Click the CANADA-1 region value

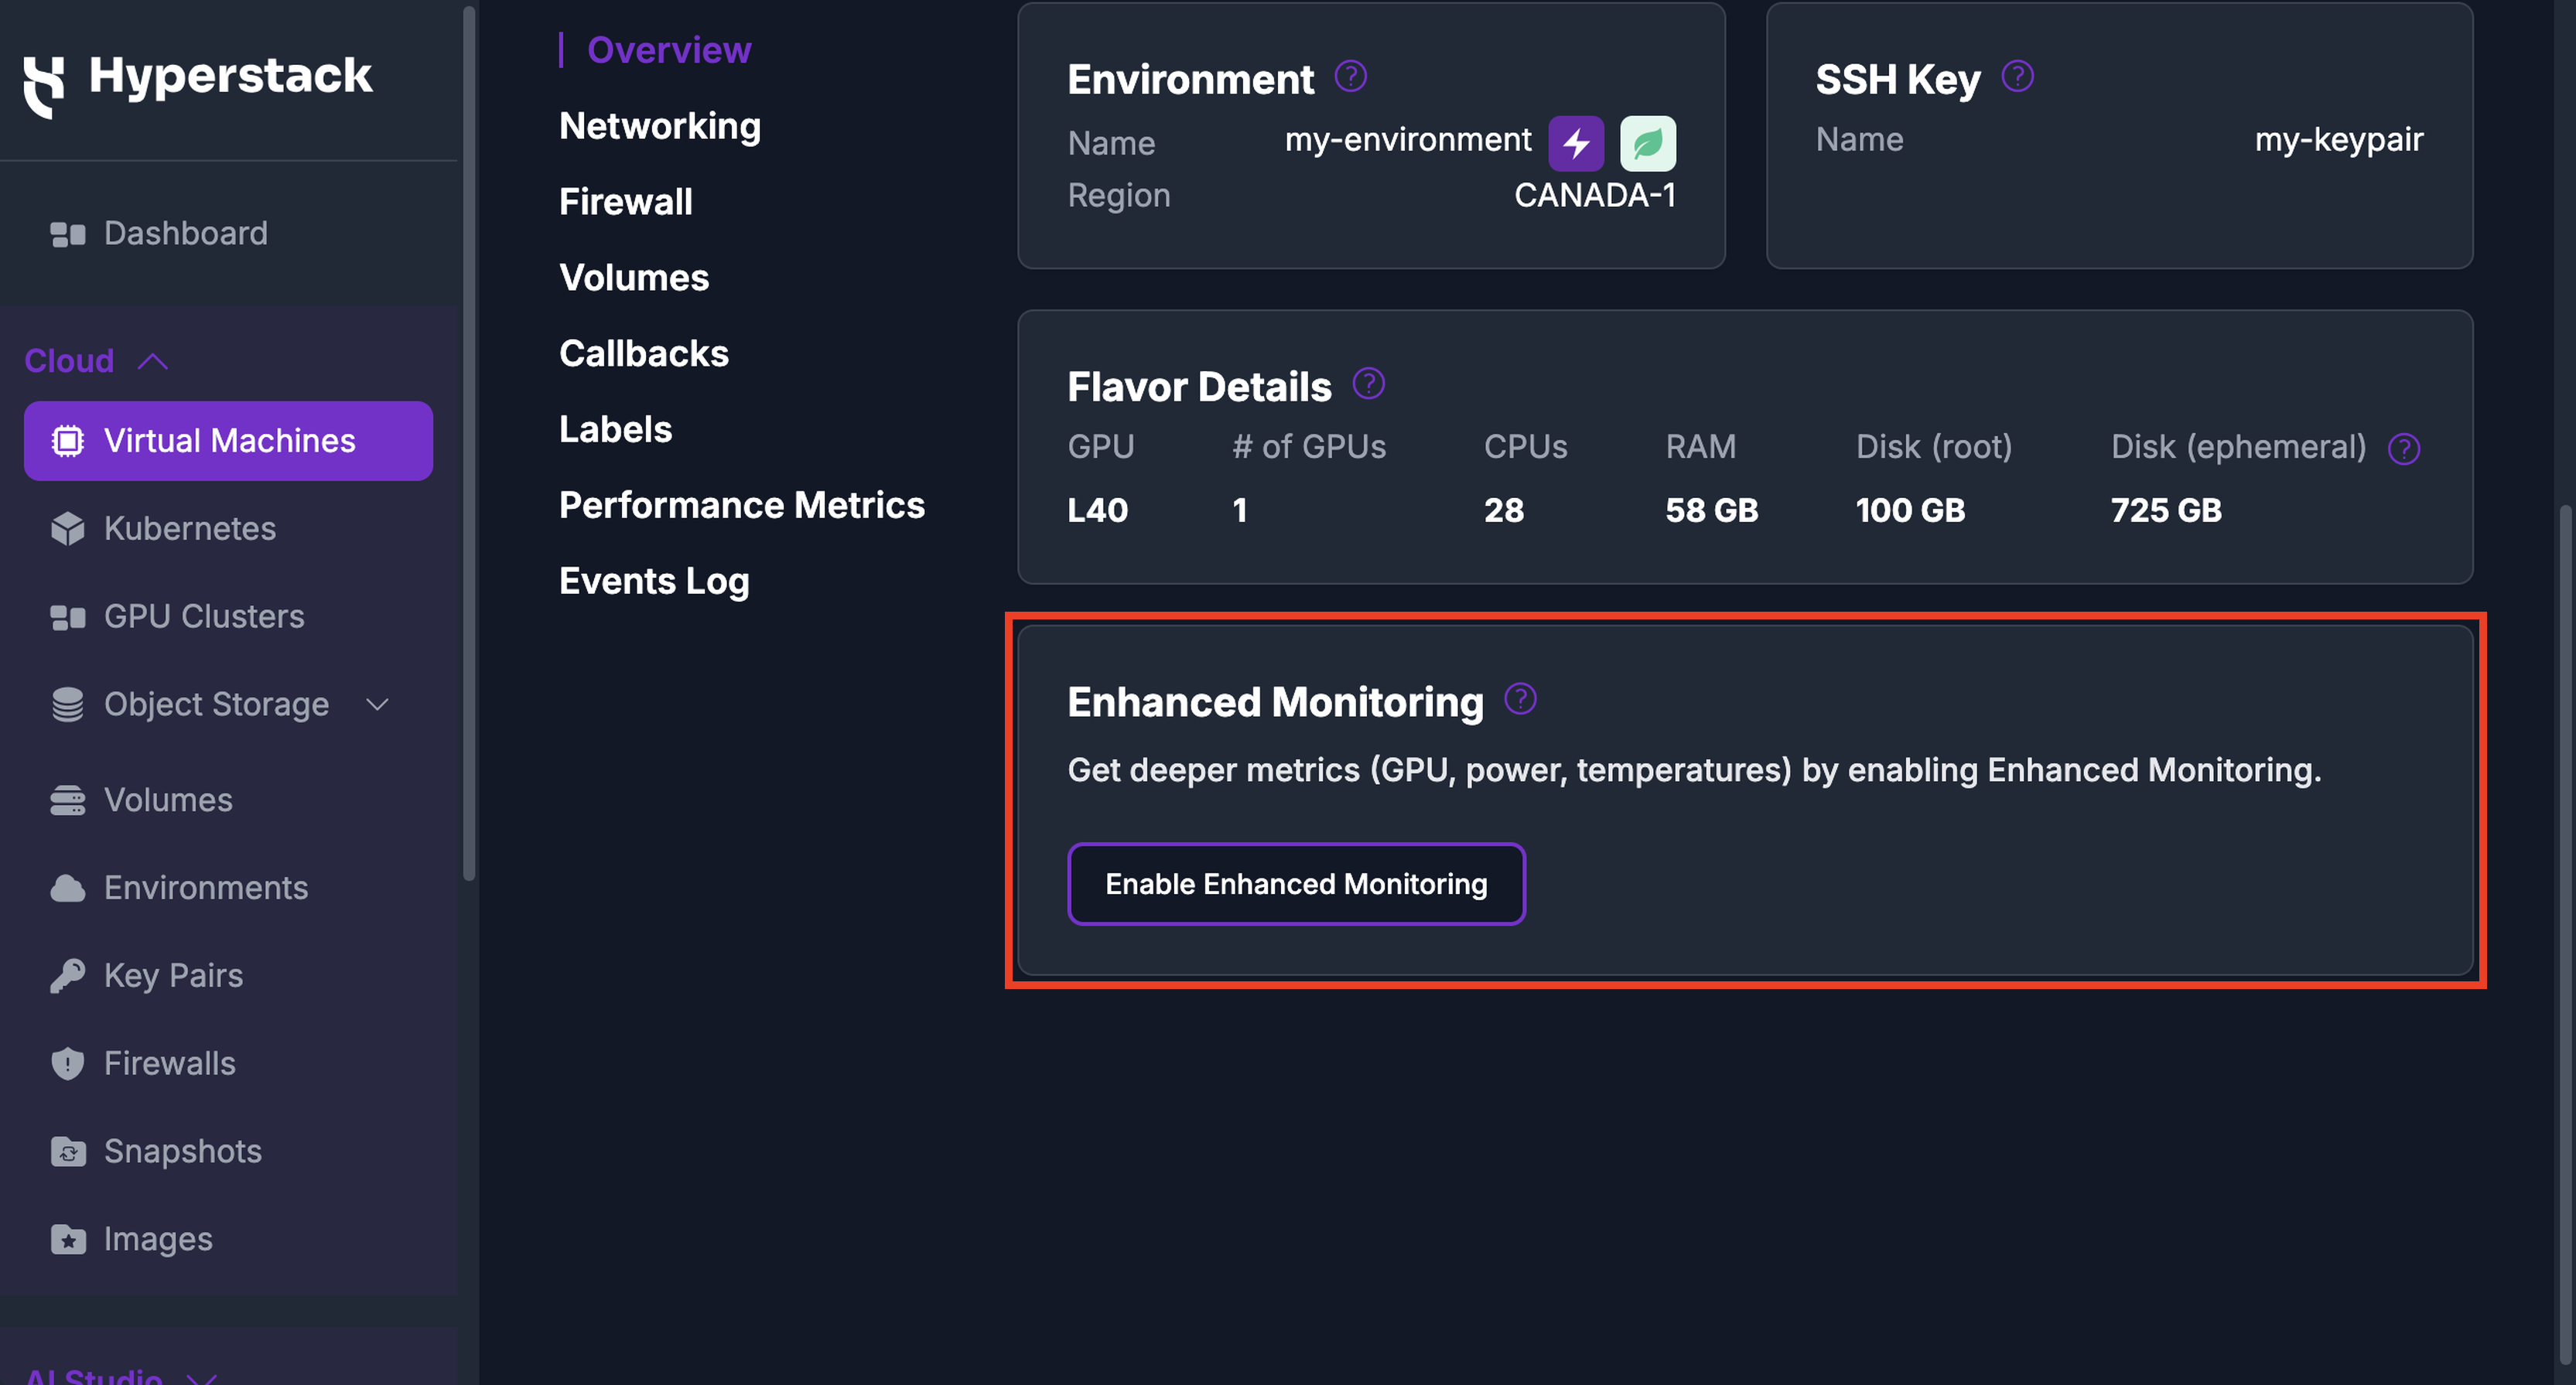[x=1595, y=195]
